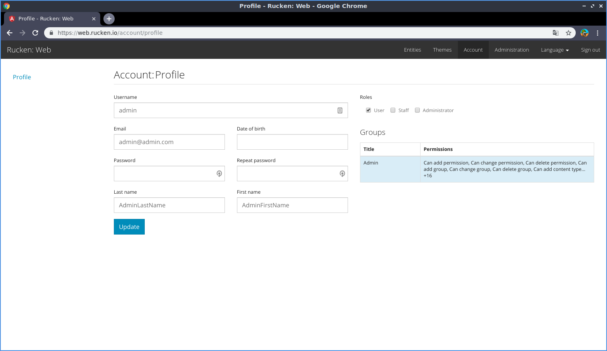This screenshot has width=607, height=351.
Task: Click the browser back arrow
Action: tap(10, 33)
